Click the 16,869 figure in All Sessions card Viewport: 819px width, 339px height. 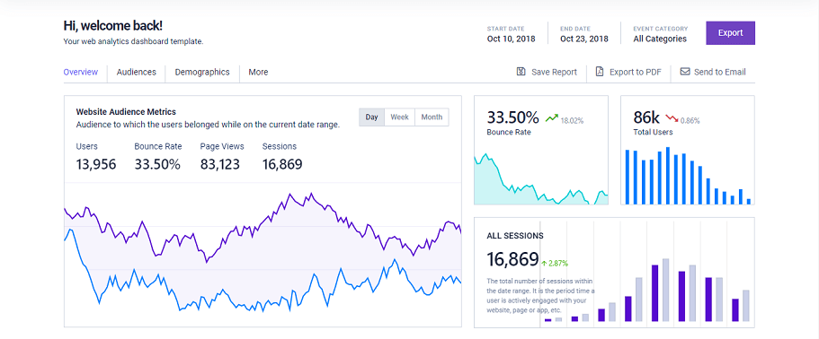[512, 259]
